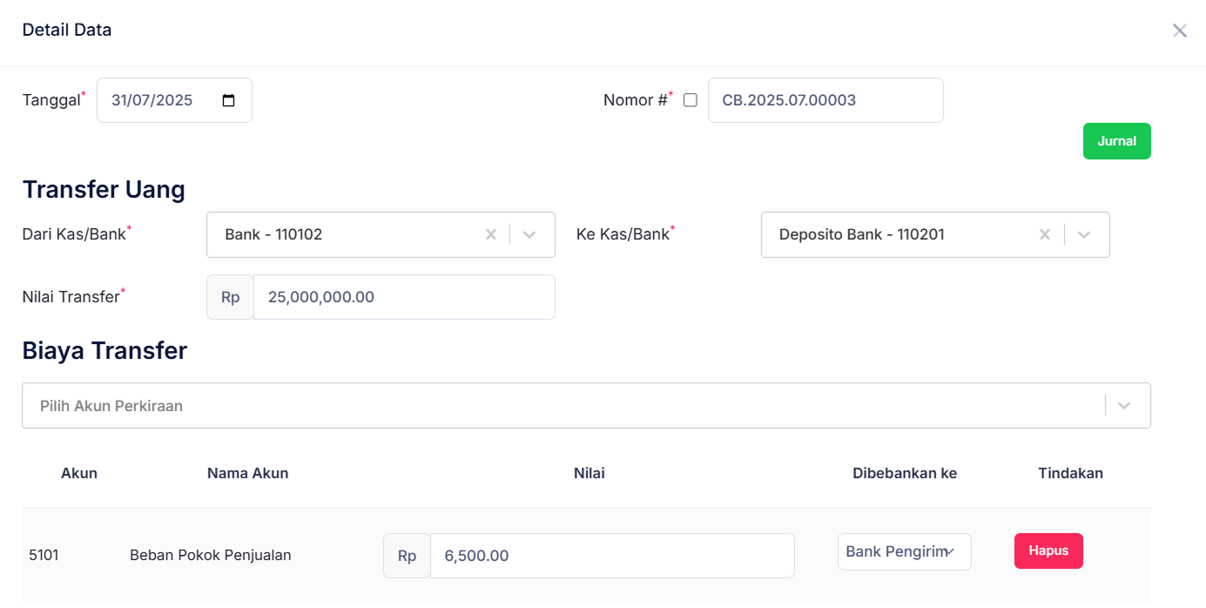Focus the Nilai Transfer amount field
1206x608 pixels.
(404, 296)
